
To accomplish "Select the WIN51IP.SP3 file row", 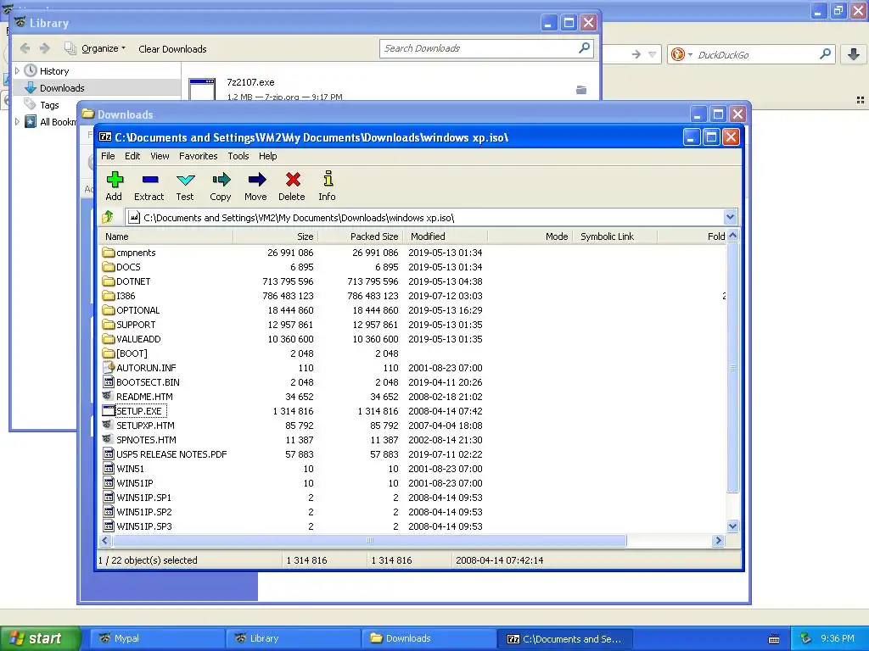I will 412,526.
